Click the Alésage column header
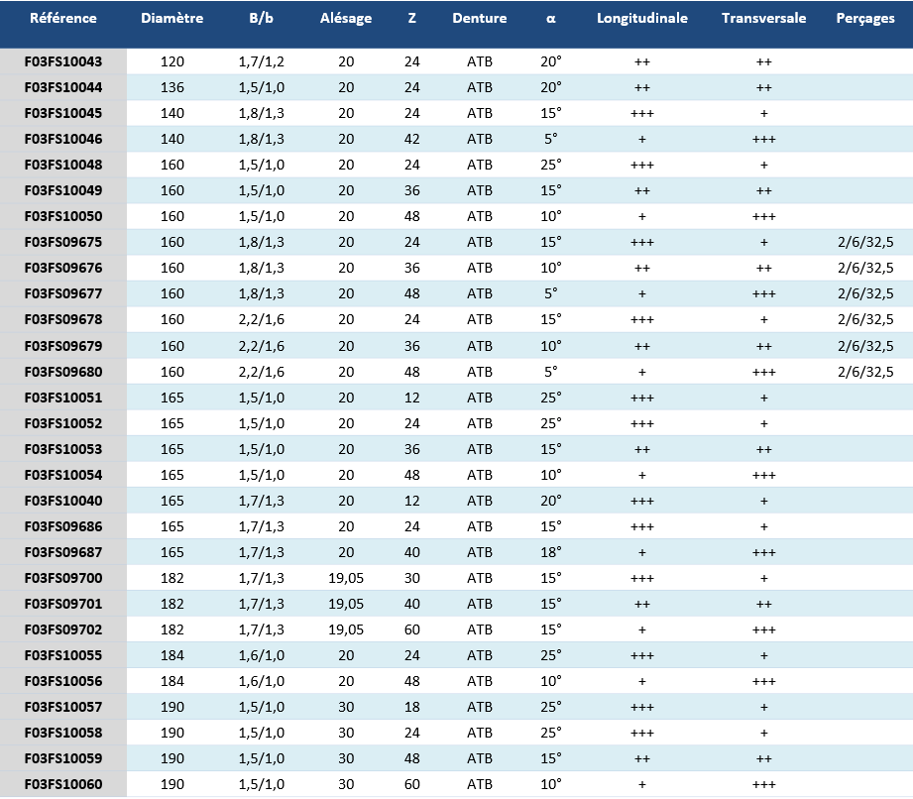This screenshot has width=913, height=799. (x=346, y=19)
